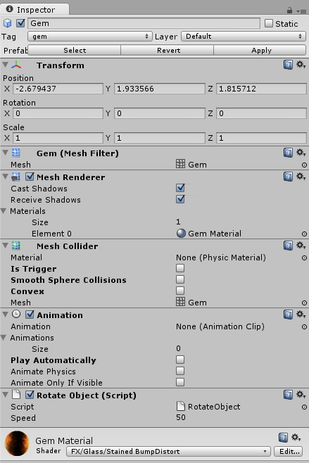Open object picker for Animation clip
309x463 pixels.
(x=304, y=327)
